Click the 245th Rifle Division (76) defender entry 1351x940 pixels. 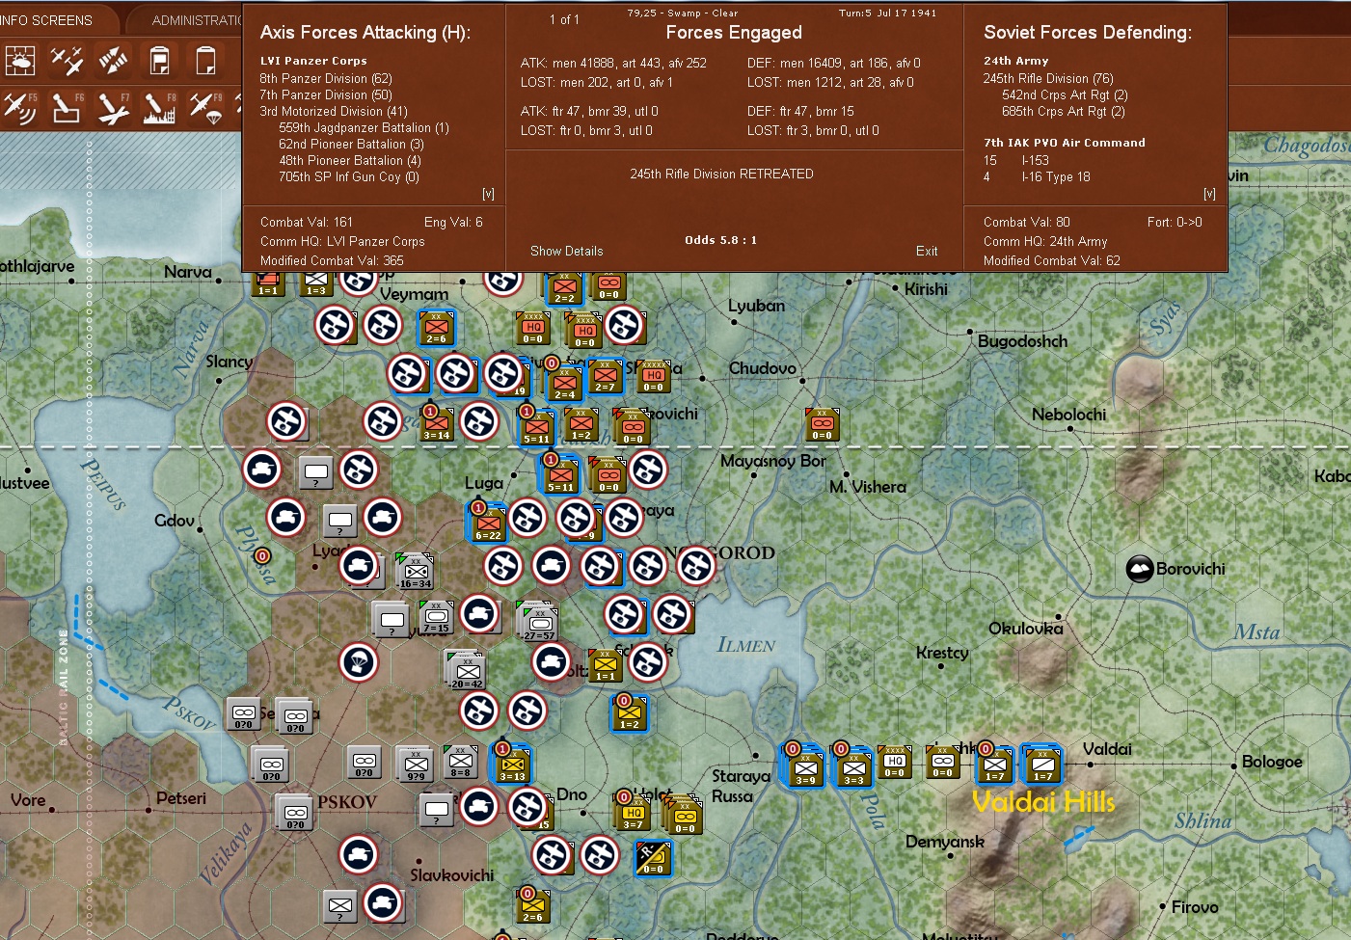[1048, 79]
